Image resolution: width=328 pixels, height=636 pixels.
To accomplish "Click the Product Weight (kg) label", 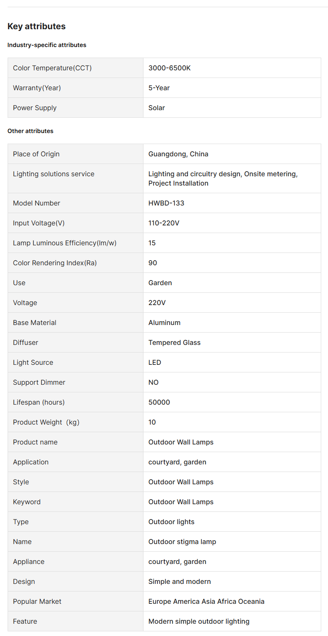I will pos(46,422).
